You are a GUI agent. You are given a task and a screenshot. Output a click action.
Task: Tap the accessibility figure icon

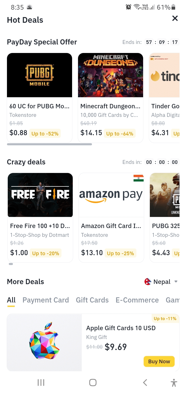tap(174, 382)
